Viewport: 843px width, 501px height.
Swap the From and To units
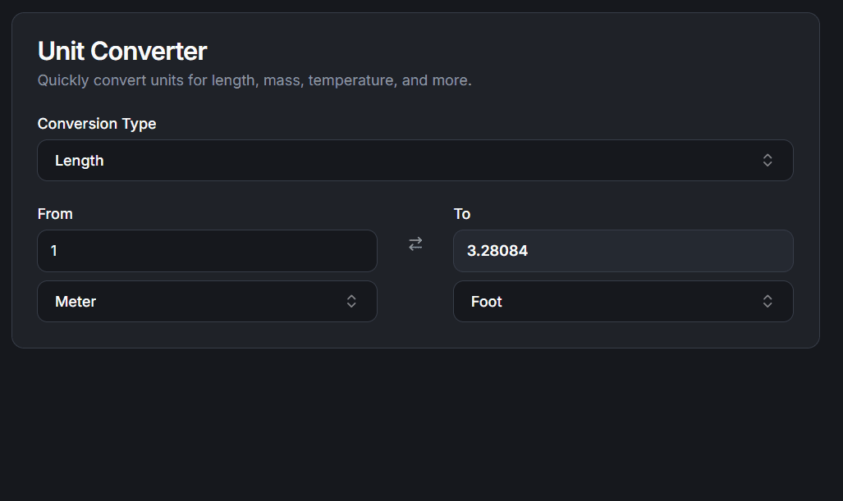(x=415, y=244)
